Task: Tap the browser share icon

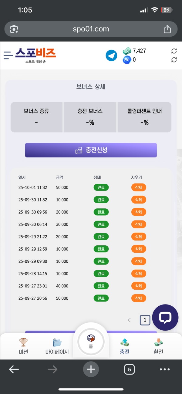Action: pos(167,29)
